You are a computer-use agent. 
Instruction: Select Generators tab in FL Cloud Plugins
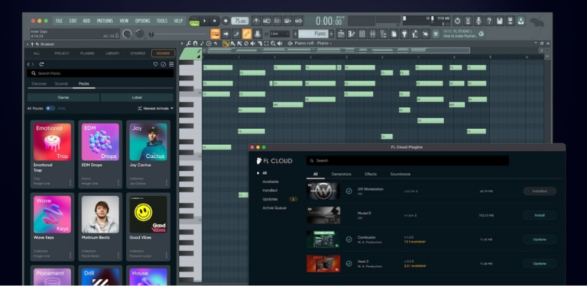[x=341, y=174]
